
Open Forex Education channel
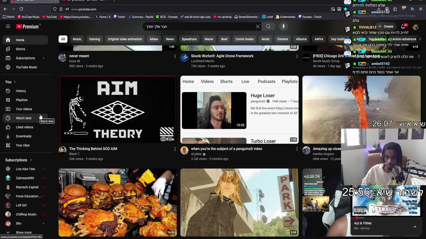pos(26,196)
